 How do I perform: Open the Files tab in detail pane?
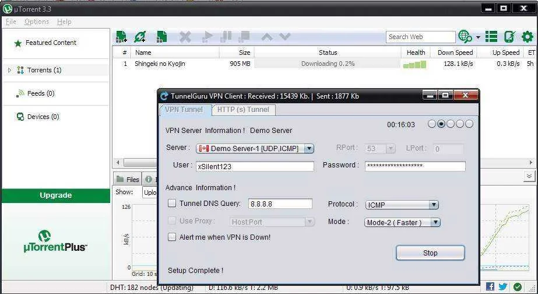click(x=127, y=179)
